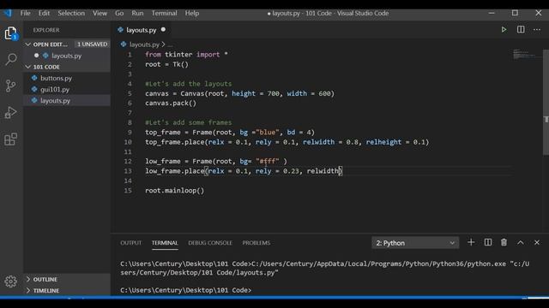Click the '1 UNSAVED' badge
This screenshot has height=308, width=549.
point(93,44)
